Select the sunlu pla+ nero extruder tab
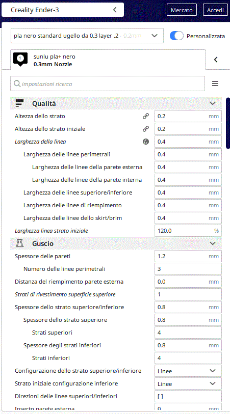This screenshot has width=230, height=414. coord(108,60)
